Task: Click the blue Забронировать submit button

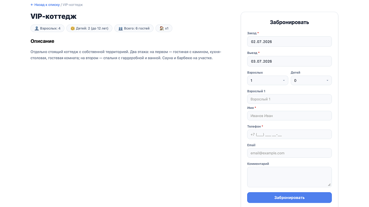Action: point(289,198)
